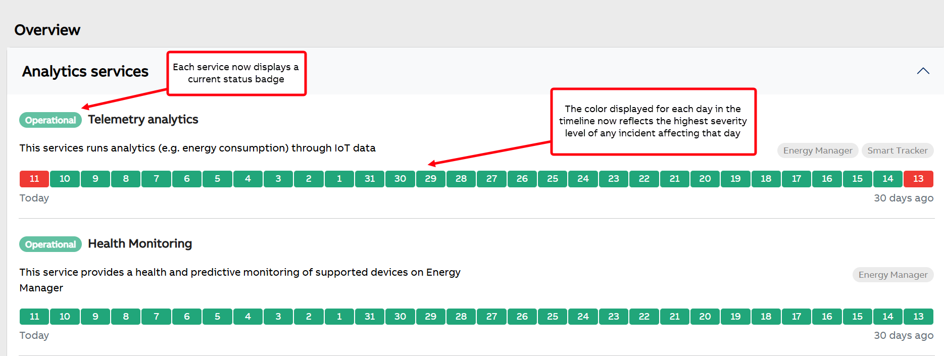944x356 pixels.
Task: Click day 13 in Health Monitoring timeline
Action: point(918,317)
